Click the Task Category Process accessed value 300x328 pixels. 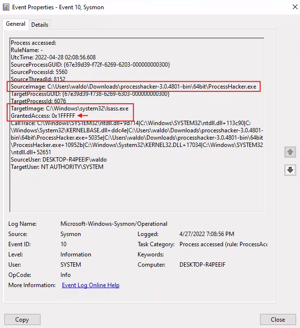click(x=223, y=244)
